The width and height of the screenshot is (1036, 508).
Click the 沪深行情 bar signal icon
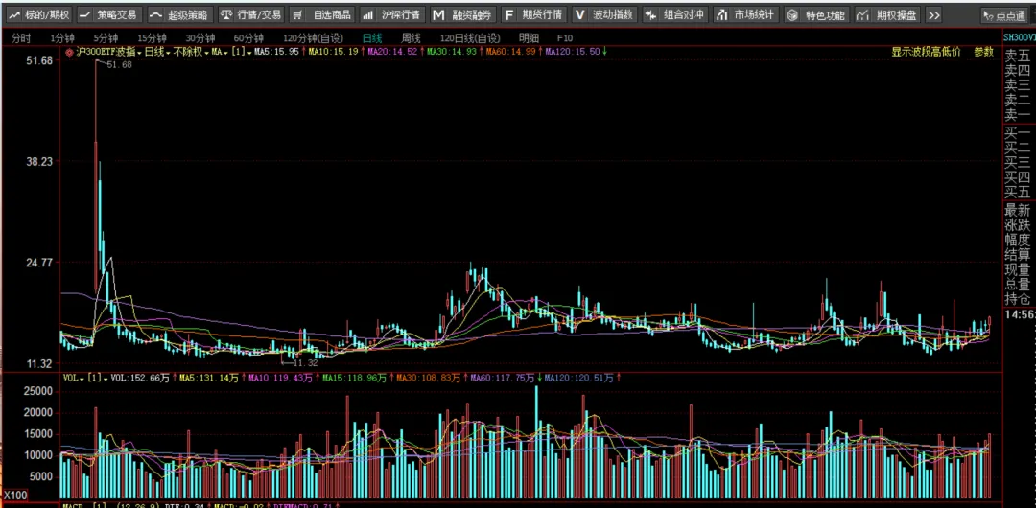(367, 14)
